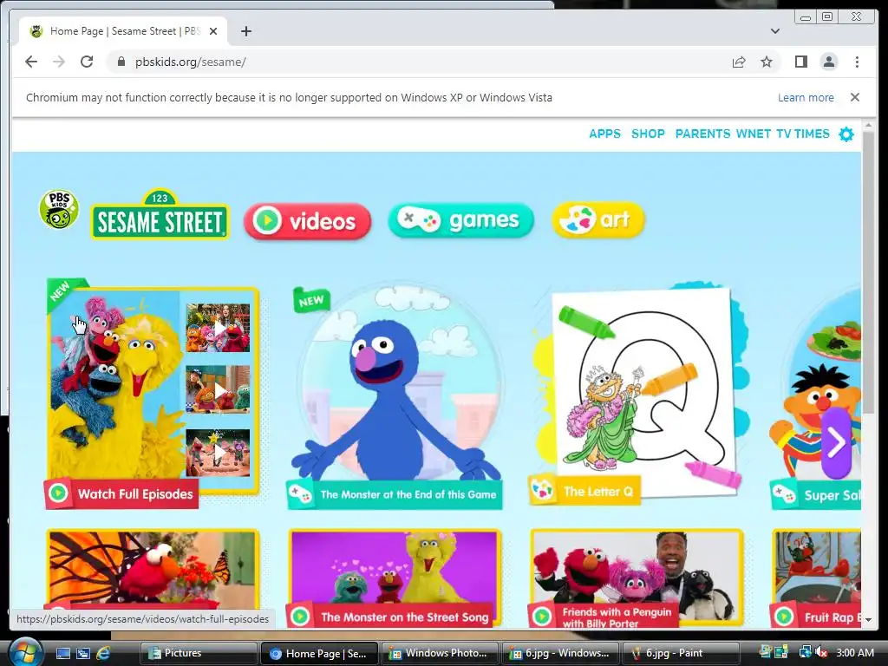Open the art section
888x666 pixels.
tap(598, 219)
